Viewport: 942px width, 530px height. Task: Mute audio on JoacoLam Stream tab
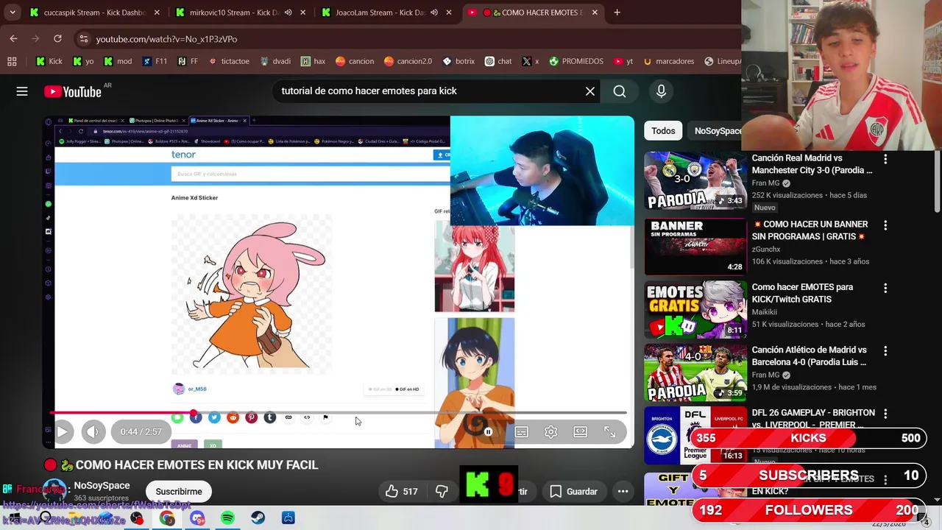433,13
